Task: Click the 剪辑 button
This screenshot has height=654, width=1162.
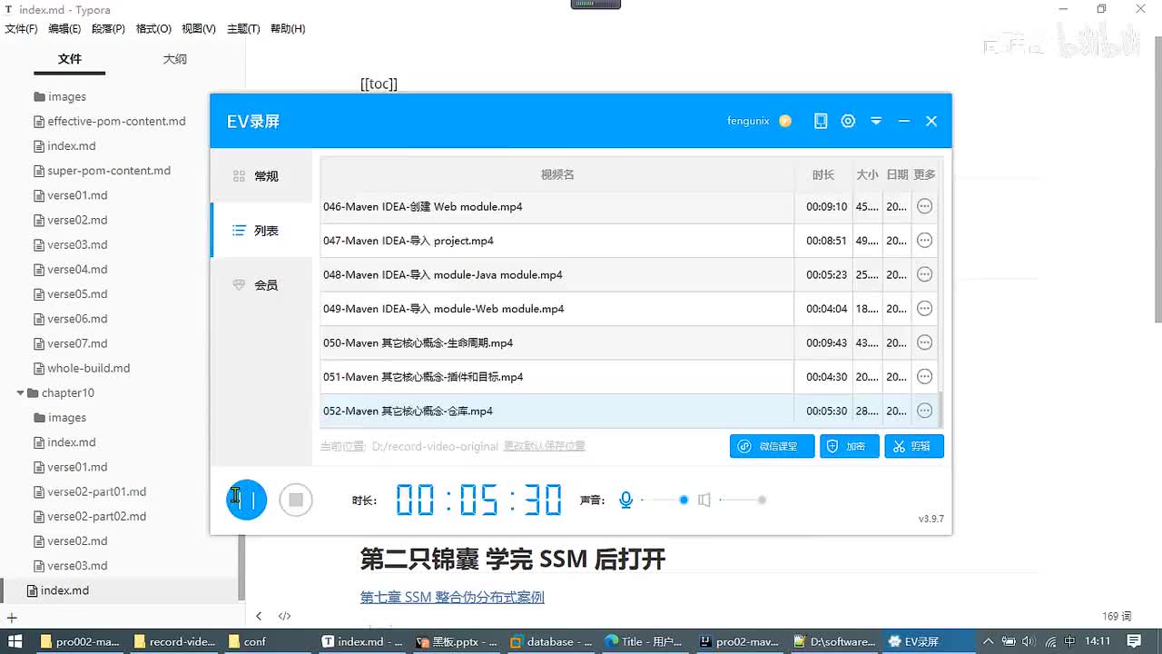Action: pyautogui.click(x=914, y=446)
